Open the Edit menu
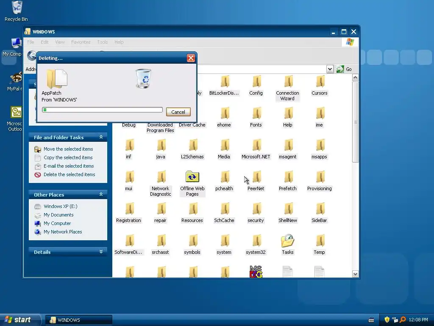Image resolution: width=434 pixels, height=326 pixels. 45,42
